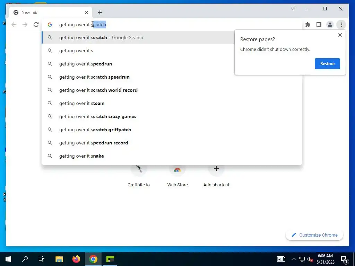Open Task View on the taskbar
The width and height of the screenshot is (355, 266).
pyautogui.click(x=42, y=259)
